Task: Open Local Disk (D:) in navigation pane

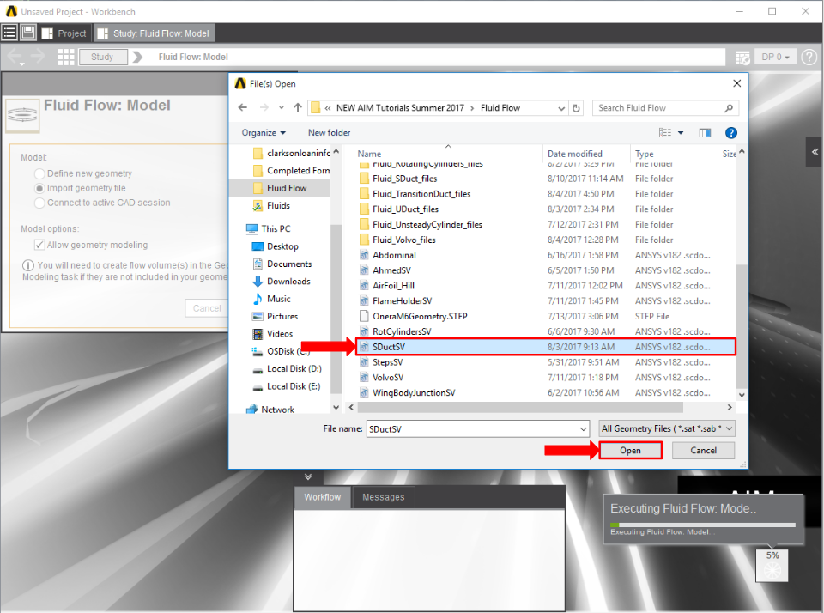Action: click(x=294, y=368)
